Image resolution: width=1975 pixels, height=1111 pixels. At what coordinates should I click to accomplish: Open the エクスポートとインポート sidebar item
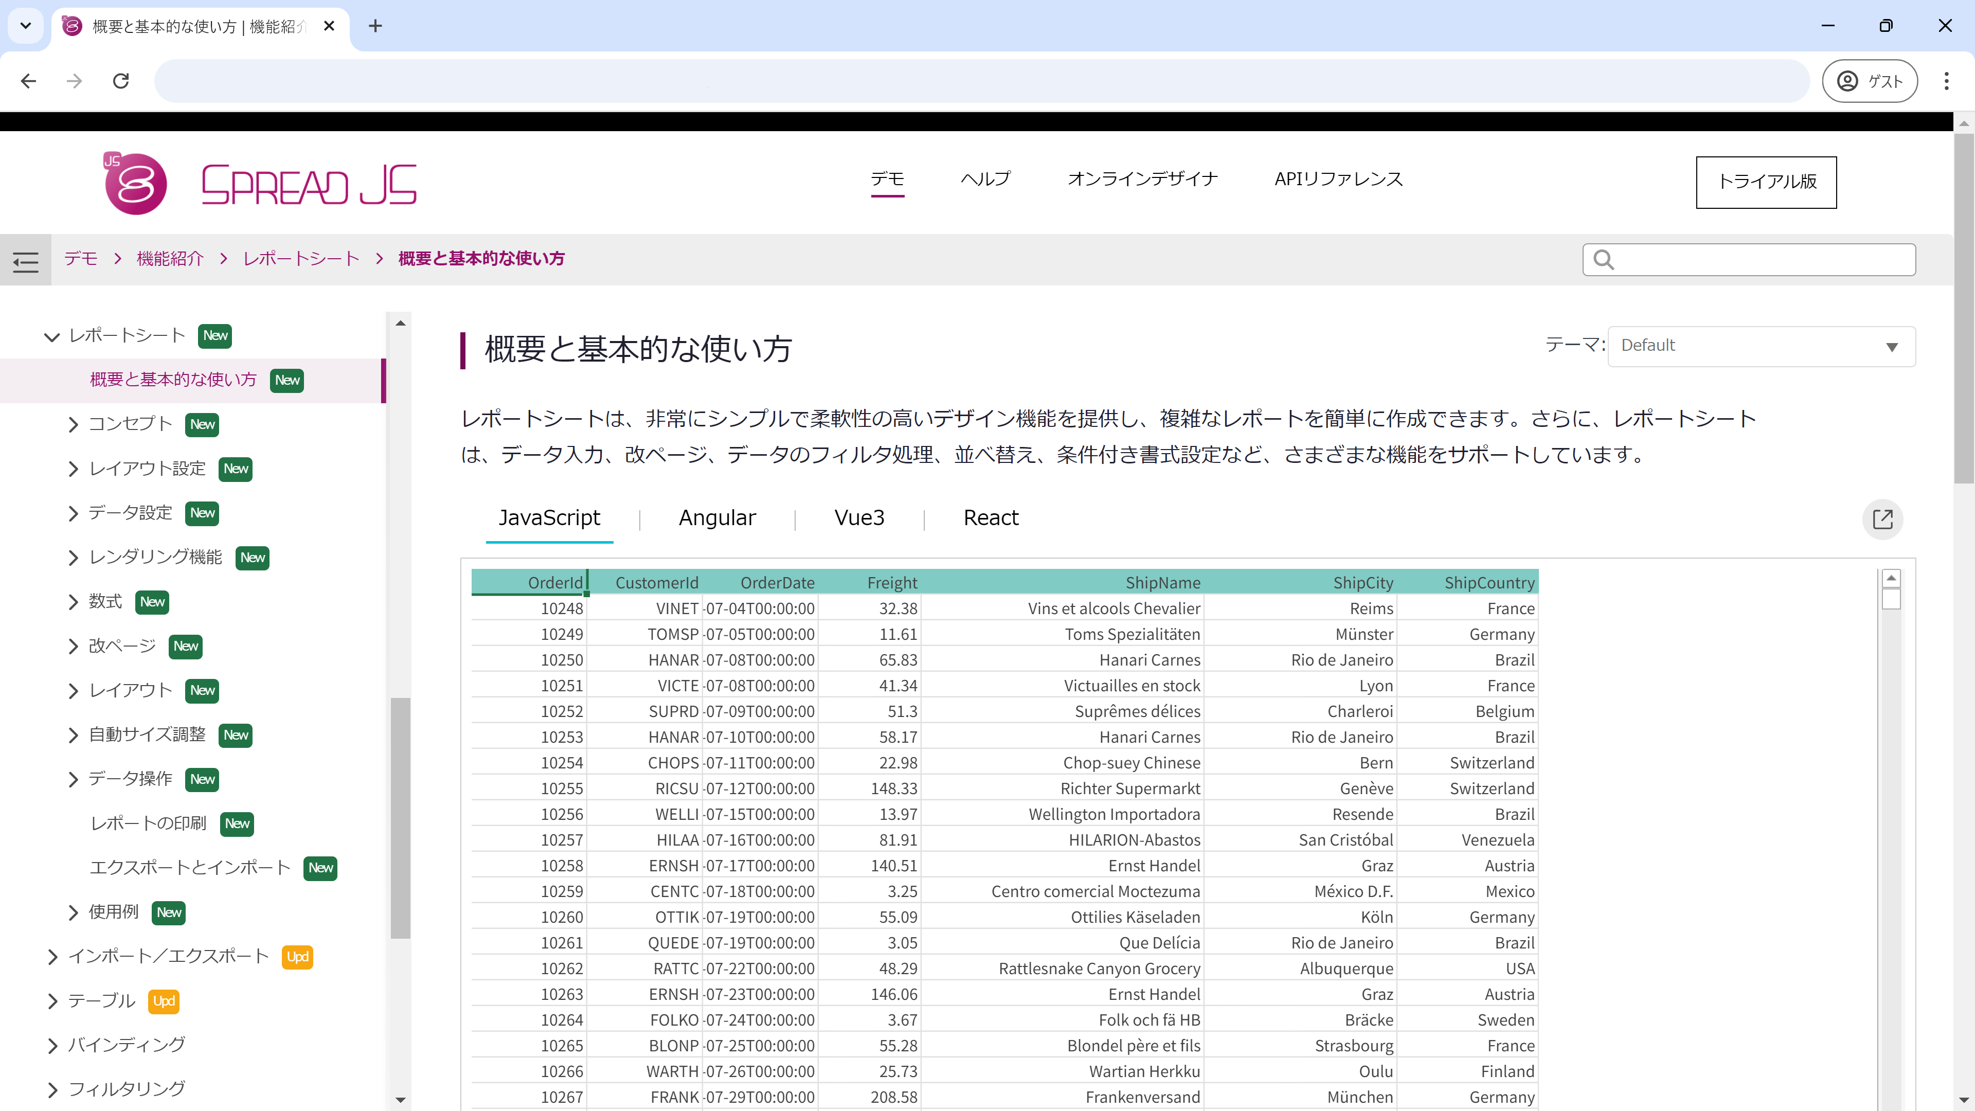(x=190, y=868)
